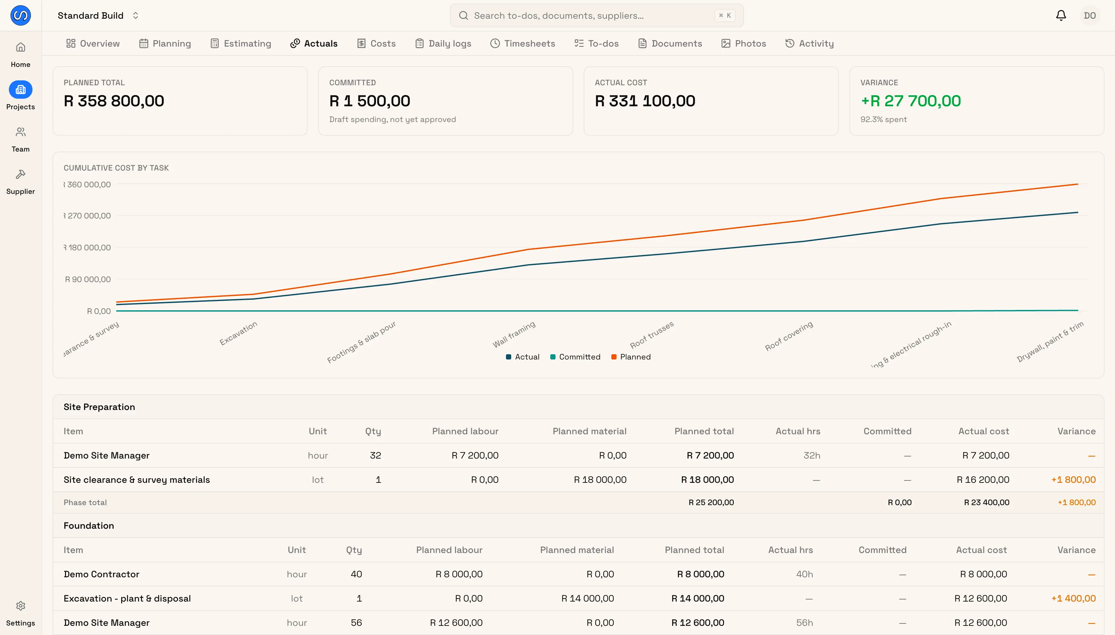Click Cumulative Cost By Task heading

coord(116,168)
